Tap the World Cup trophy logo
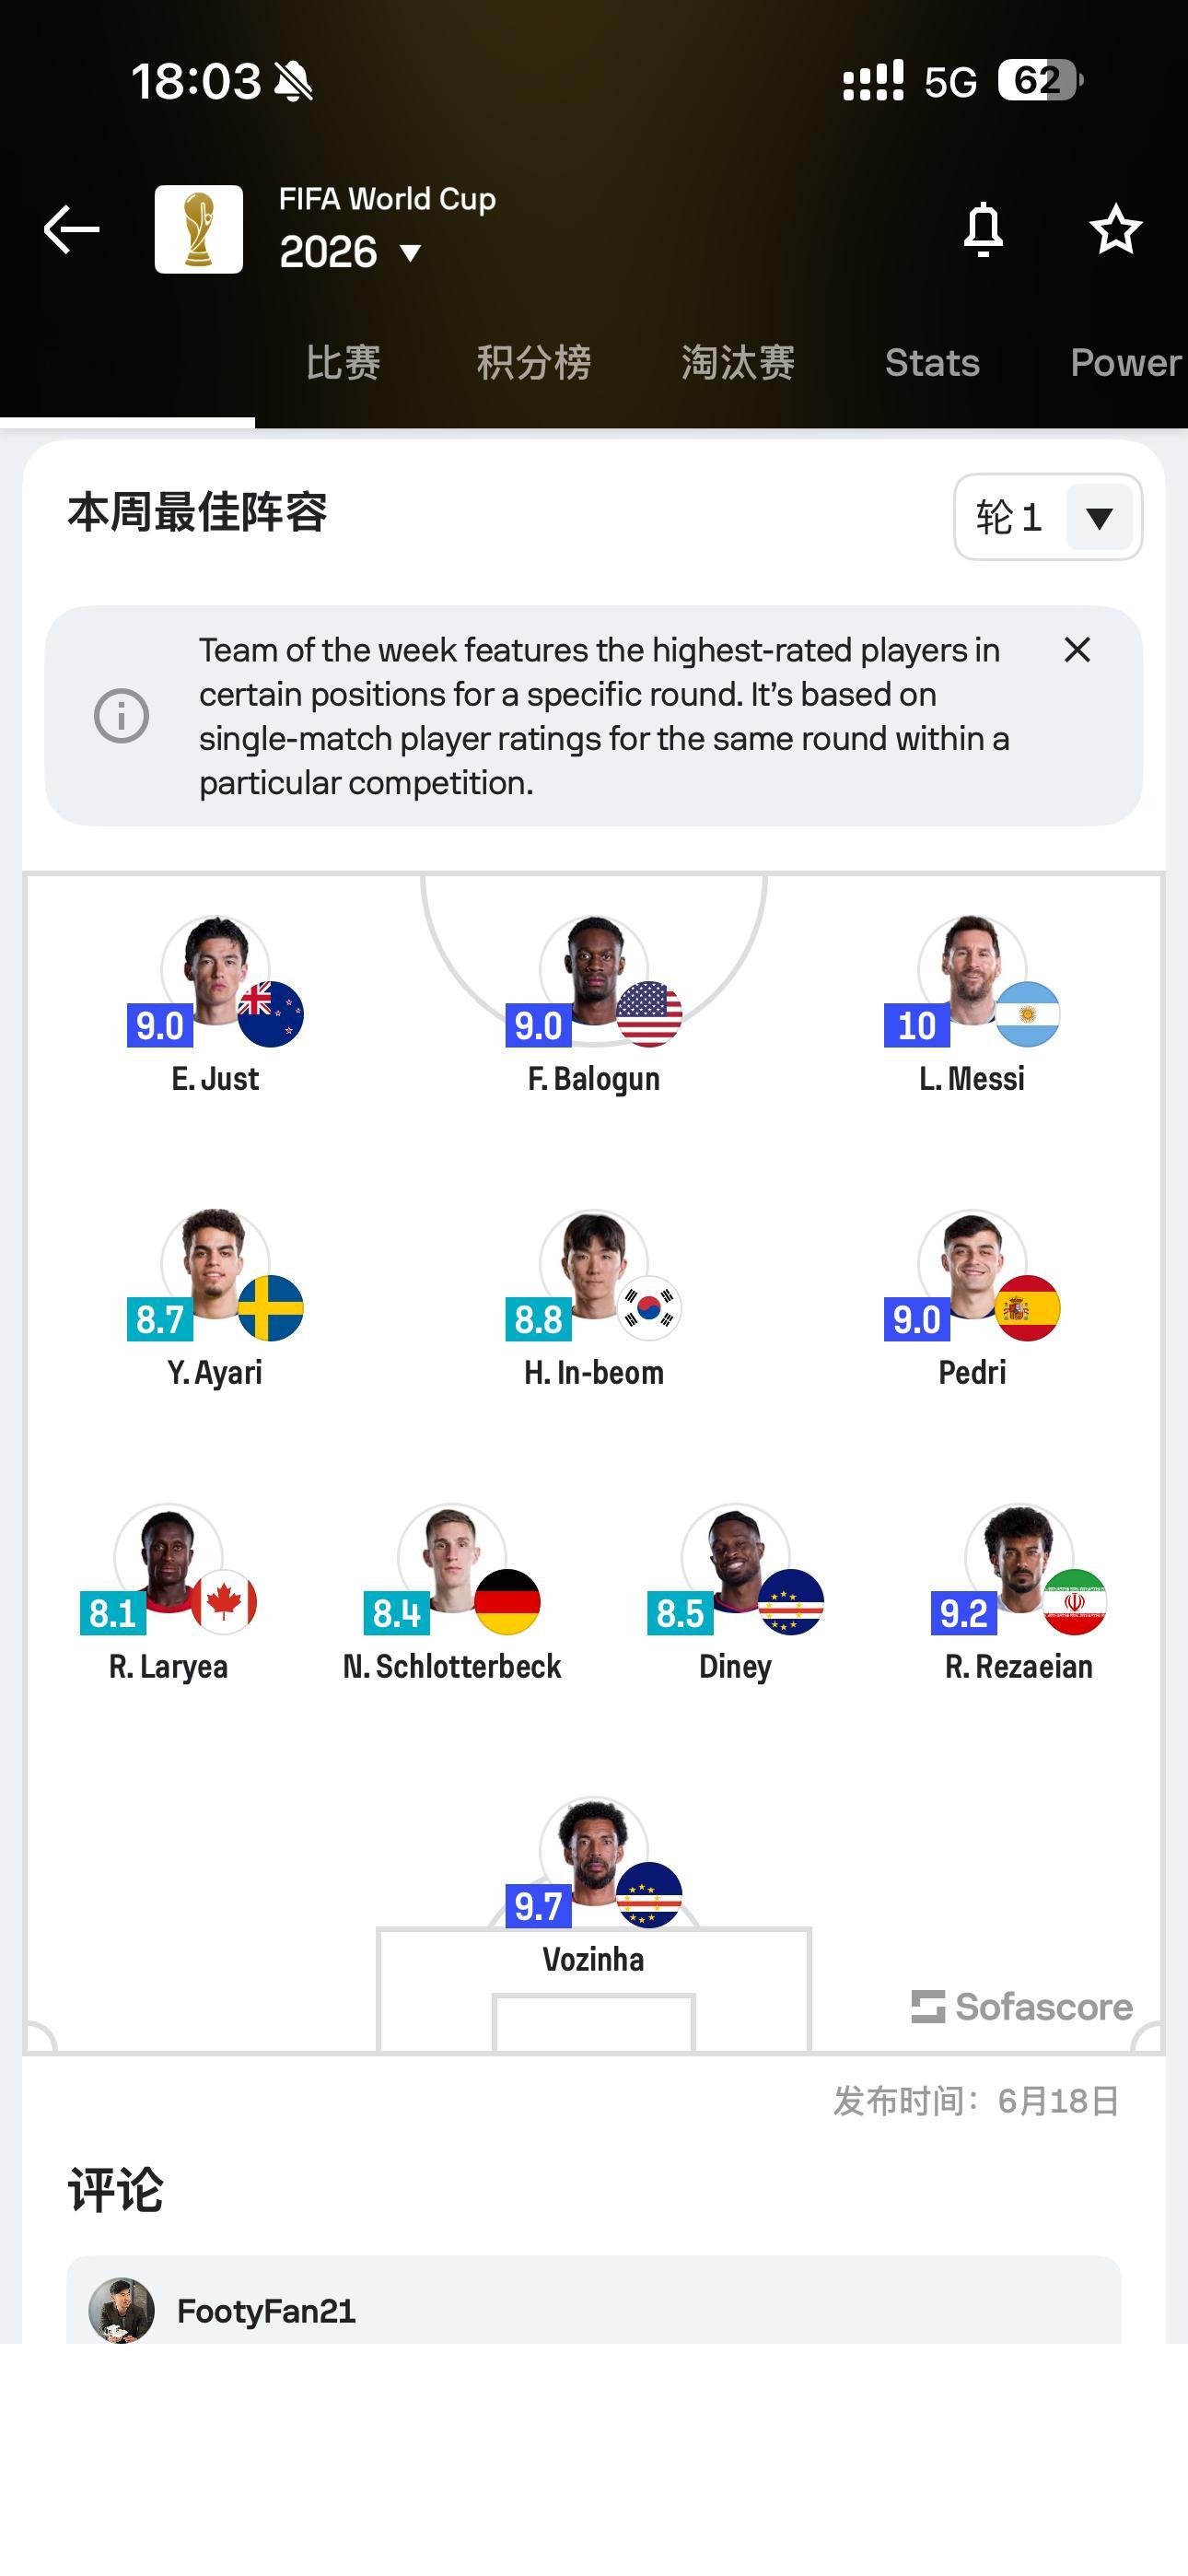The height and width of the screenshot is (2576, 1188). coord(199,229)
